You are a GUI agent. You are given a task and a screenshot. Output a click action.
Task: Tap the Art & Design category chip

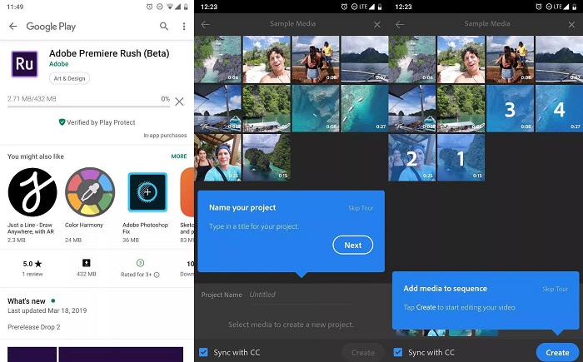point(69,78)
